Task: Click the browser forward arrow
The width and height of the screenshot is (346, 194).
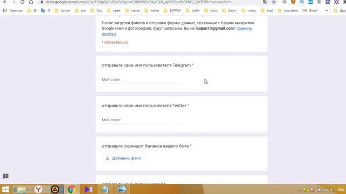Action: click(x=14, y=2)
